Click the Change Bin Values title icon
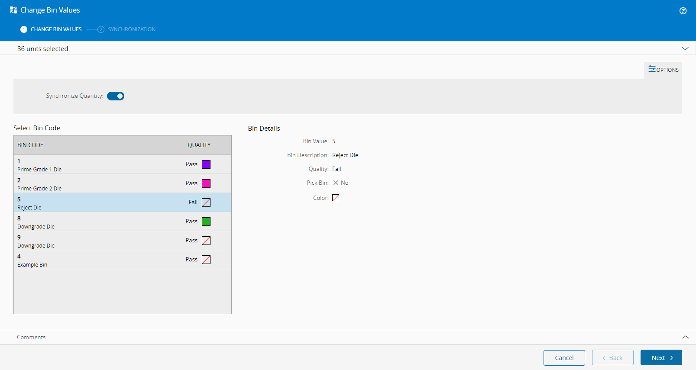Image resolution: width=696 pixels, height=370 pixels. coord(13,10)
